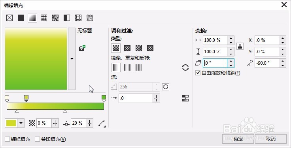Screen dimensions: 291x148
Task: Select the green end color node
Action: 104,98
